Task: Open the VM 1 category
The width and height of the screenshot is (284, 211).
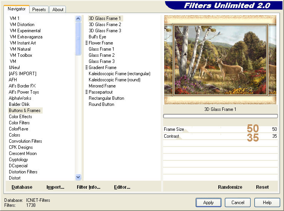Action: pos(15,18)
